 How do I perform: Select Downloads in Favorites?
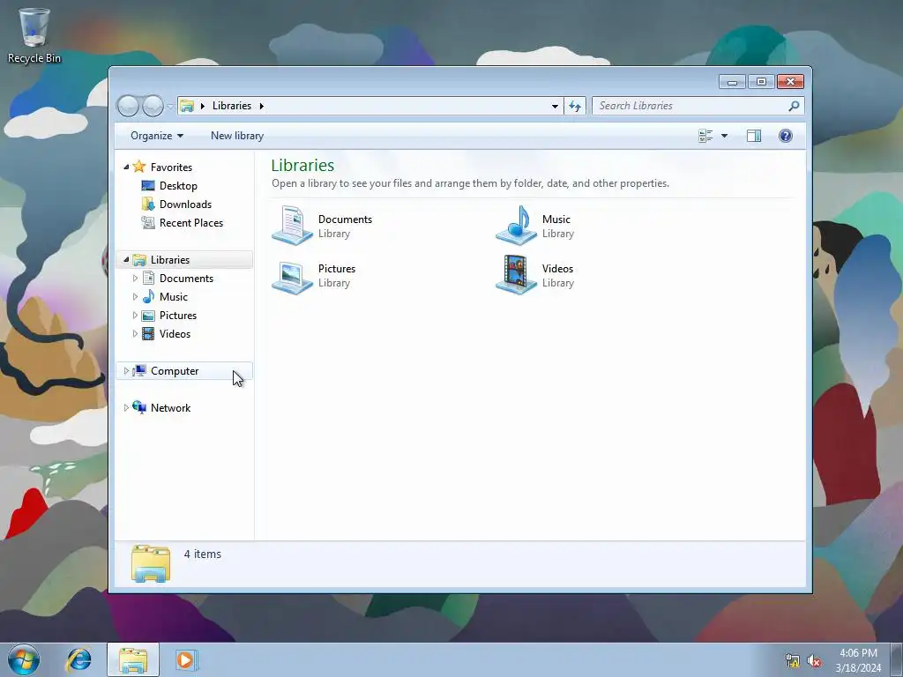(x=185, y=205)
